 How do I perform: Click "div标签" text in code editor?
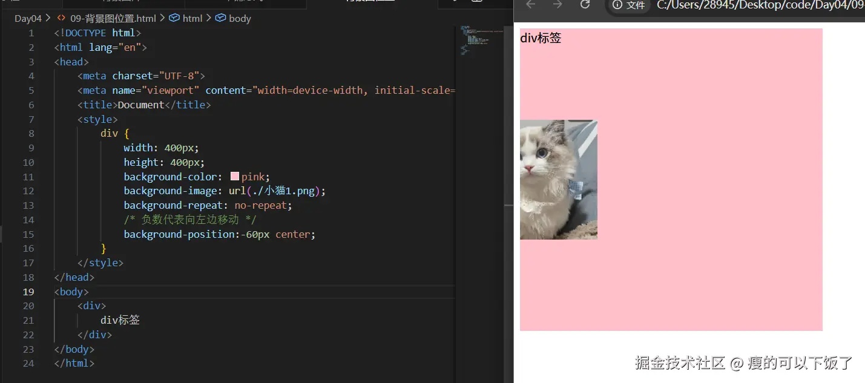(x=120, y=320)
